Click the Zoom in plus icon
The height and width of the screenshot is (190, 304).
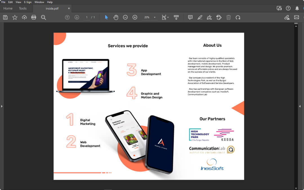135,17
